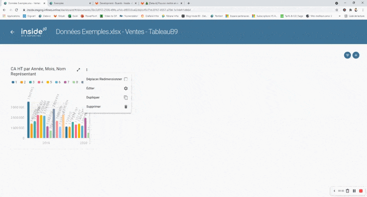Delete recording via trash icon in recorder

pyautogui.click(x=348, y=191)
